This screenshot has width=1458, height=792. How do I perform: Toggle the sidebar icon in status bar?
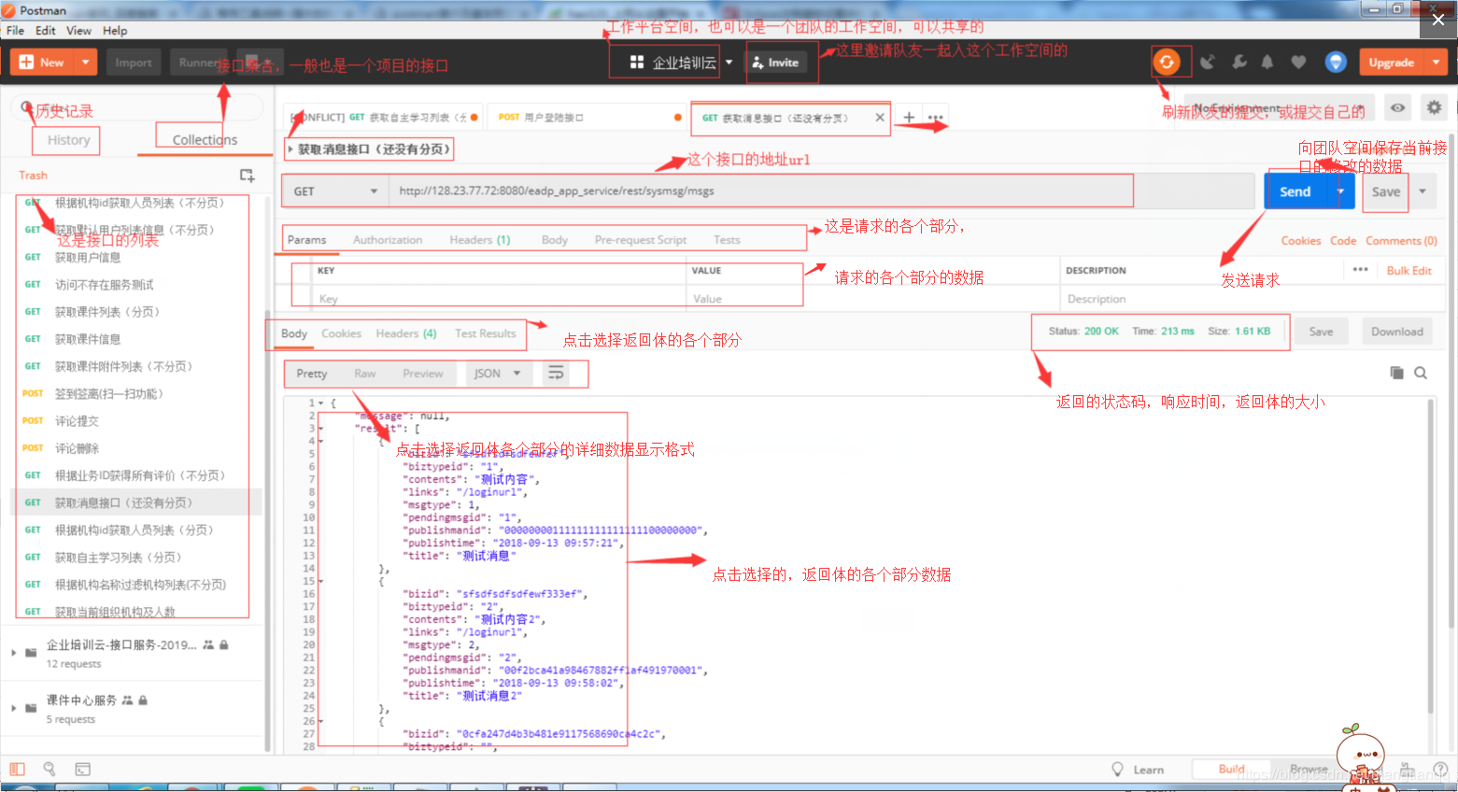tap(17, 770)
